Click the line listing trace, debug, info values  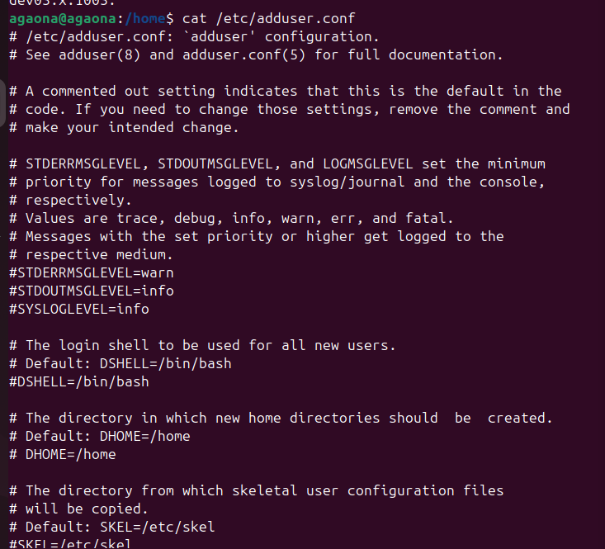tap(228, 218)
